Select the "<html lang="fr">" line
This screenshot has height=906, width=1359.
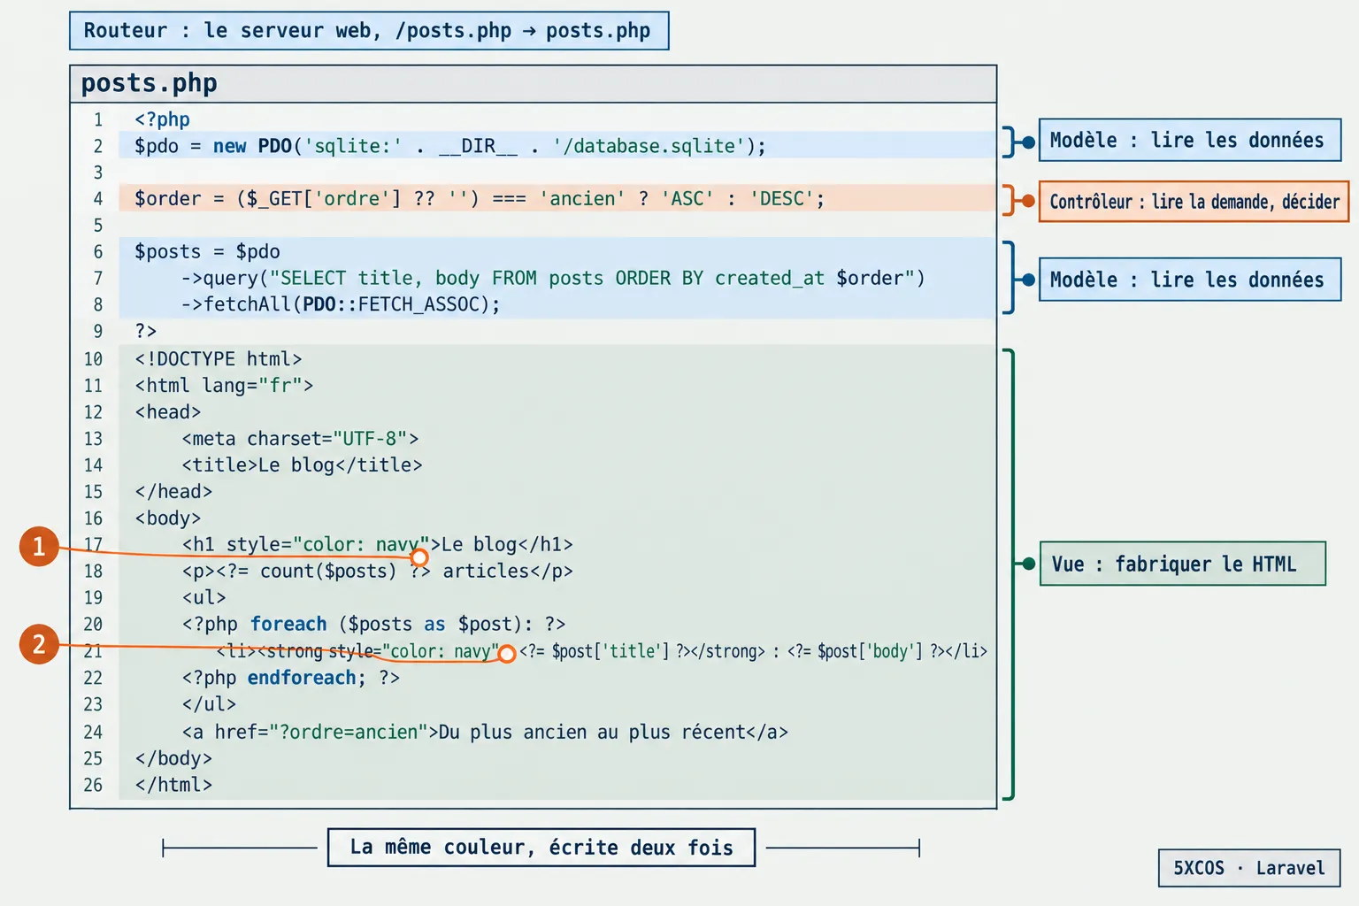[224, 386]
